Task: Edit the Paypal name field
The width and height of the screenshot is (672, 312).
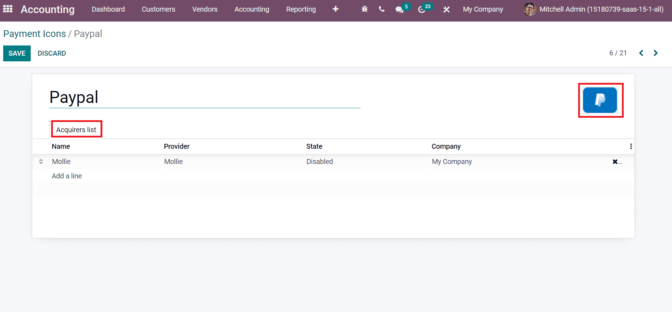Action: (x=205, y=97)
